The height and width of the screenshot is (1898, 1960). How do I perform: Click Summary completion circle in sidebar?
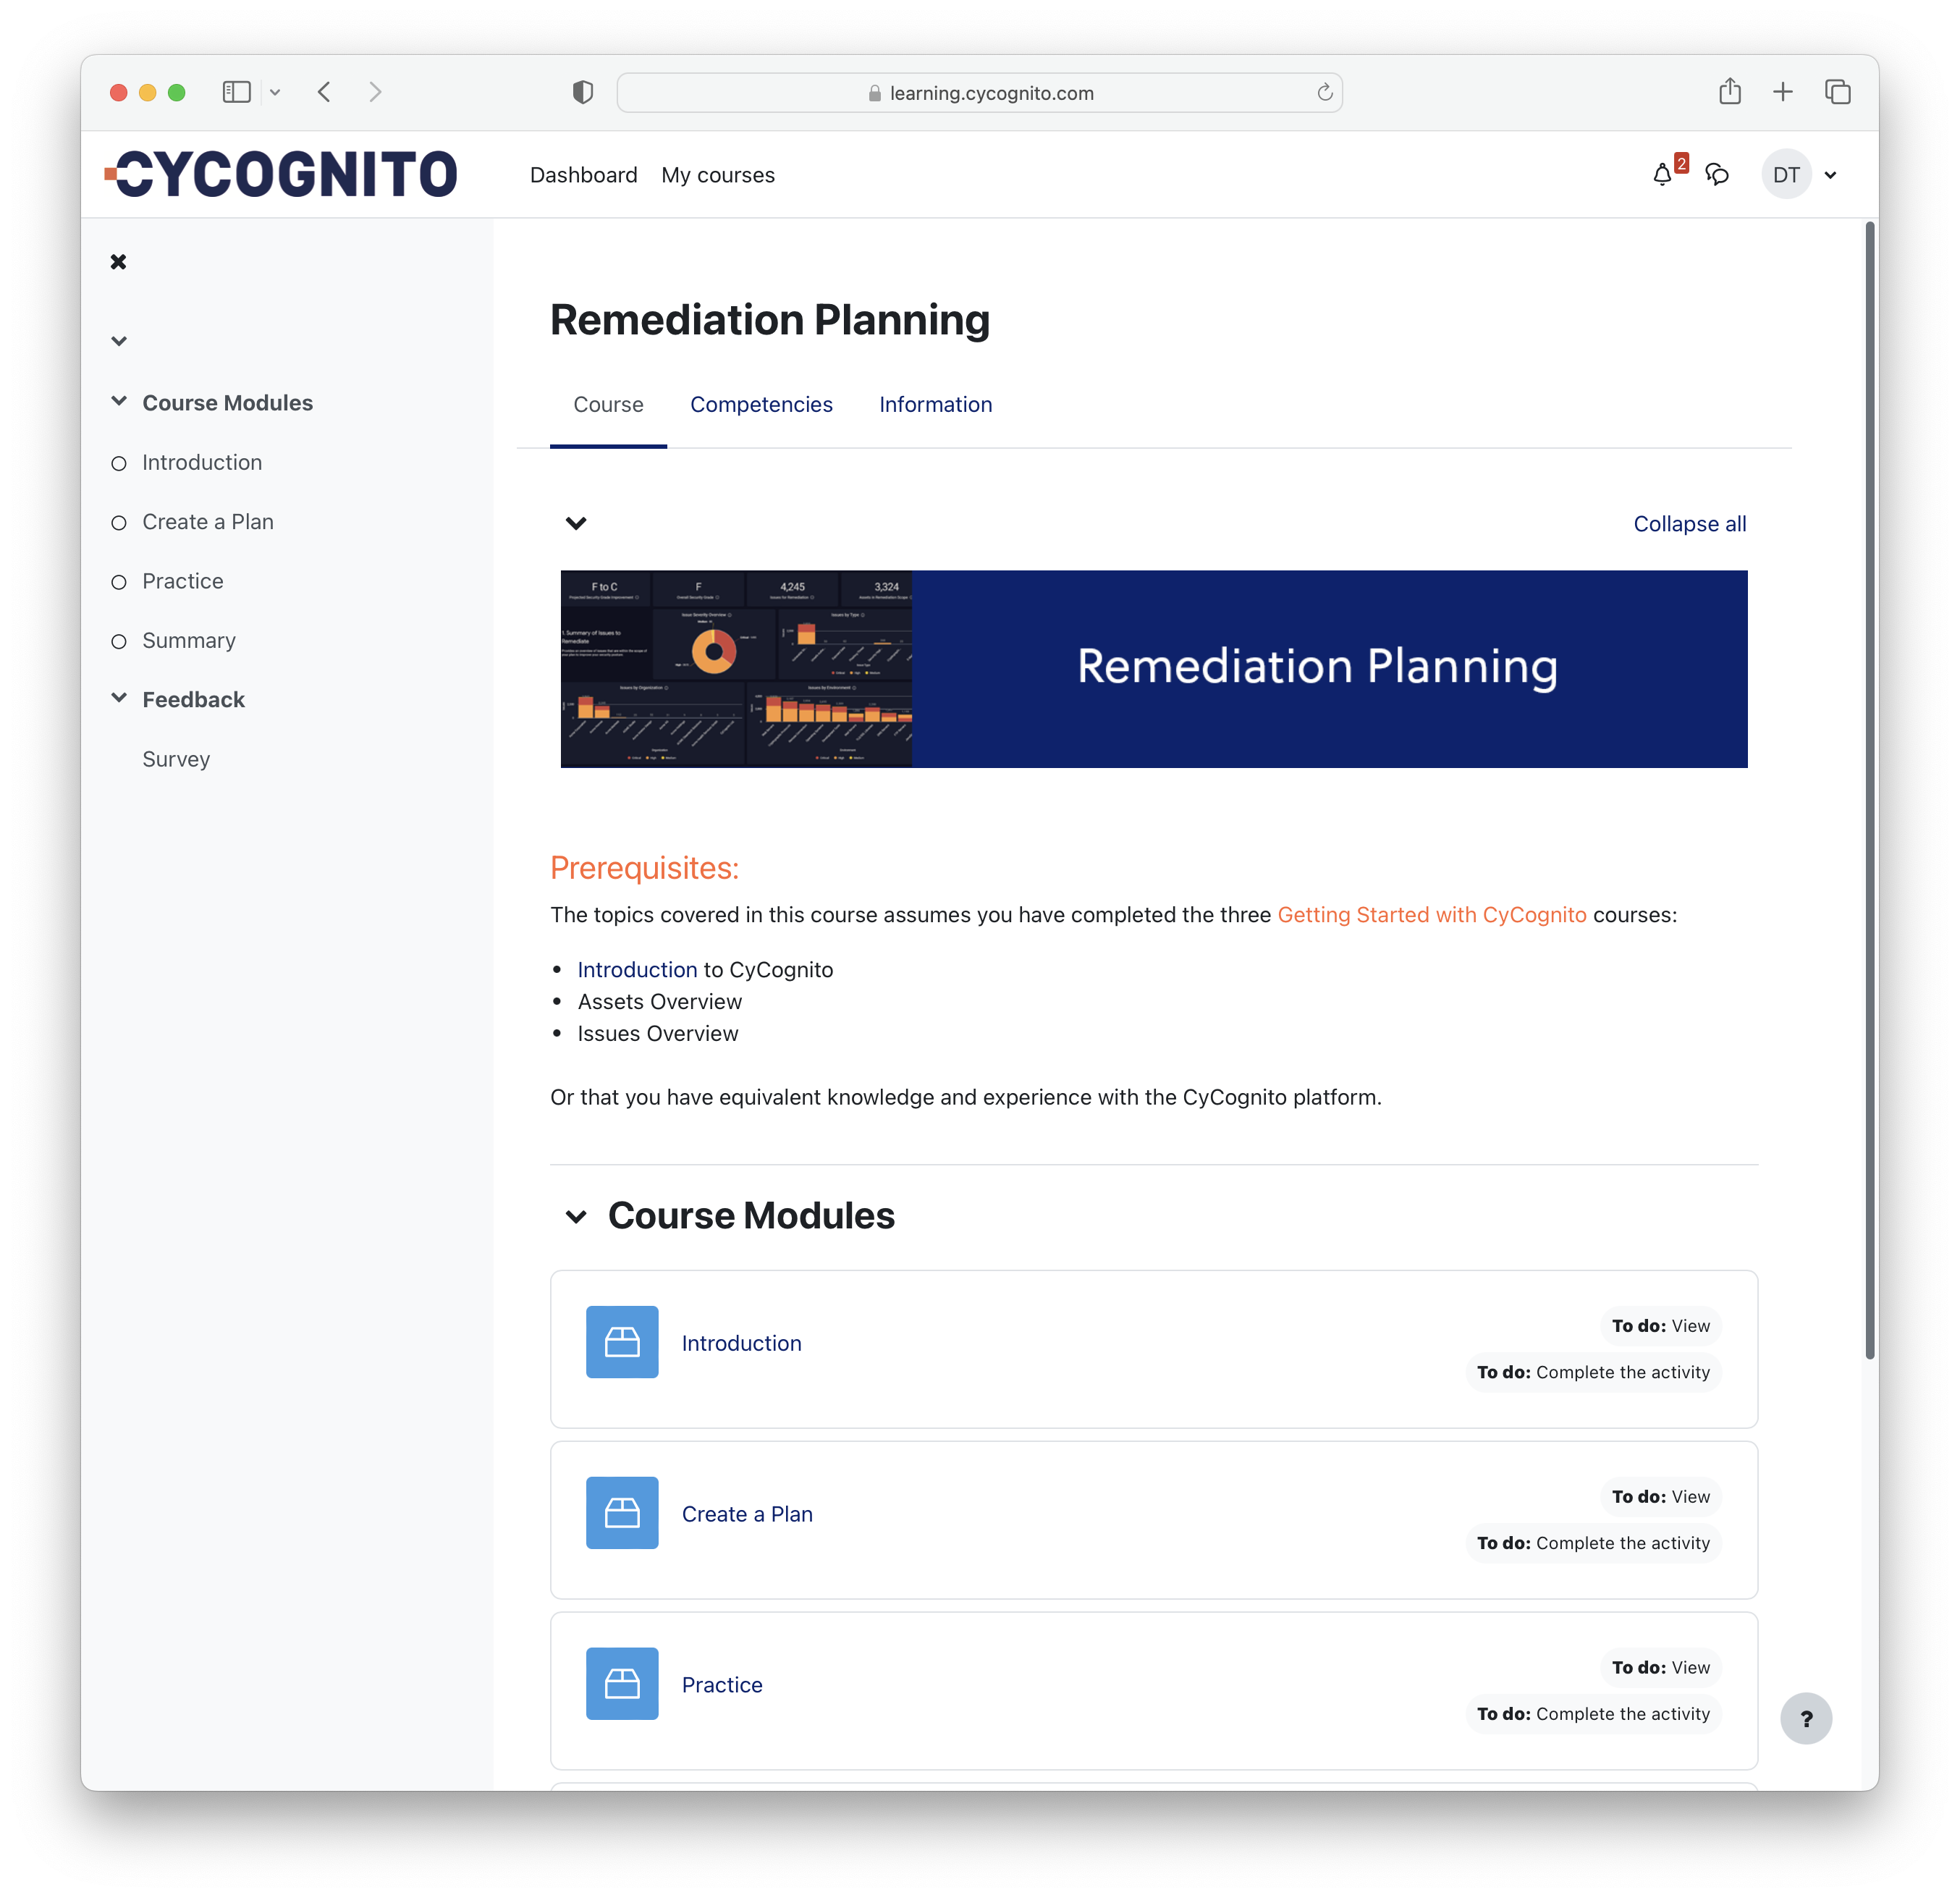(x=119, y=641)
